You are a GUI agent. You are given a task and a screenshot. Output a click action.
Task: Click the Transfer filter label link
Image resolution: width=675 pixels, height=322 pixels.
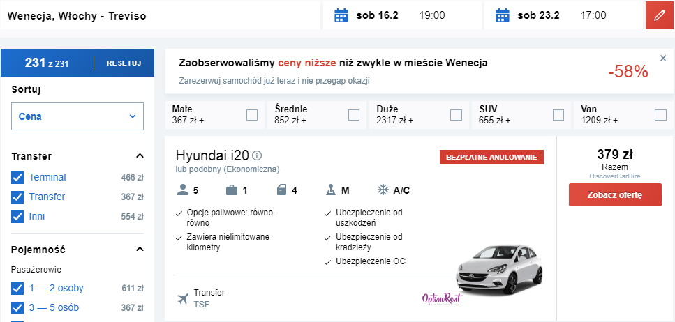[47, 197]
